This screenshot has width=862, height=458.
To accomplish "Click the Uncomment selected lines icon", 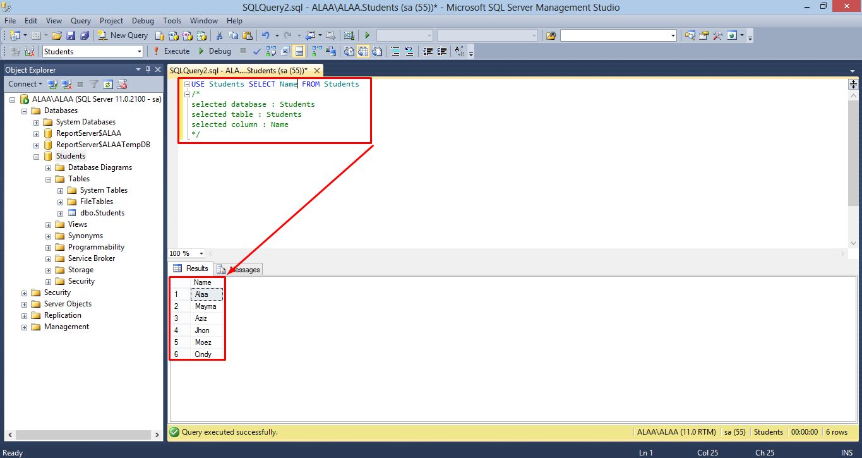I will (x=409, y=51).
